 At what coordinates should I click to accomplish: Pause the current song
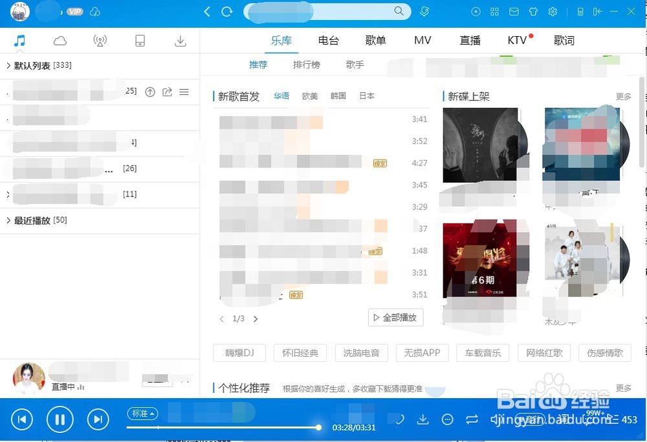tap(60, 419)
